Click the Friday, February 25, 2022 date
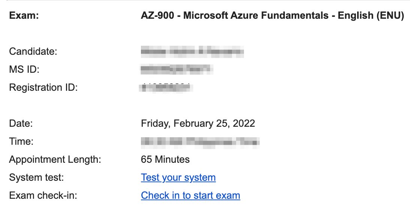The height and width of the screenshot is (207, 410). coord(198,123)
